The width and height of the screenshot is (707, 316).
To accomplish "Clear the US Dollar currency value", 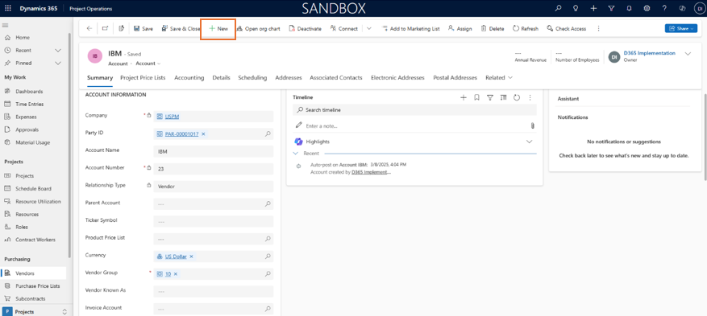I will [191, 256].
